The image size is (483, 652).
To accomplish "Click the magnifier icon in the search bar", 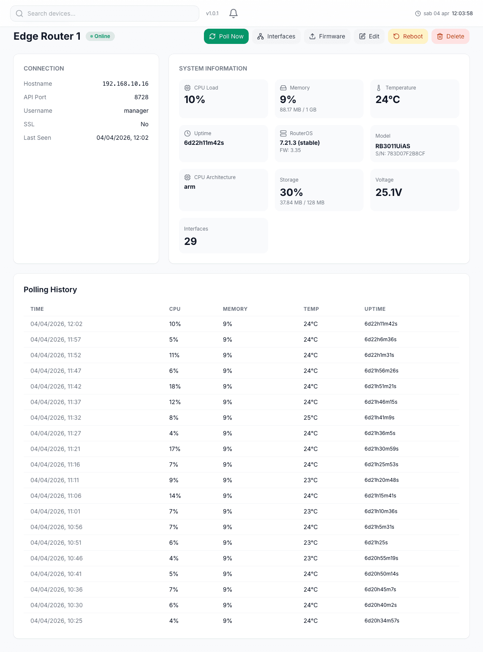I will [x=19, y=13].
